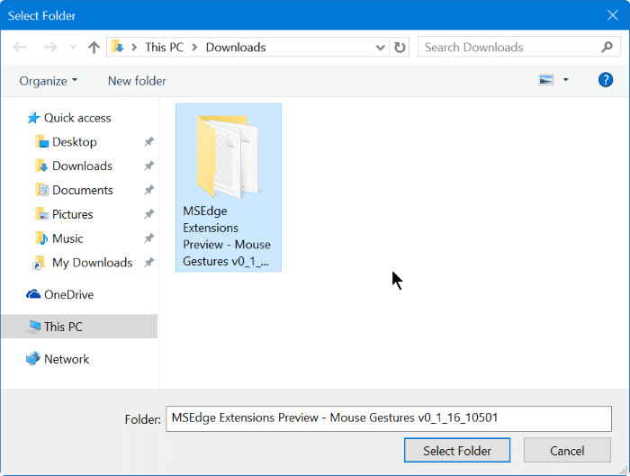Go back using the back arrow
Screen dimensions: 630x476
(x=20, y=48)
